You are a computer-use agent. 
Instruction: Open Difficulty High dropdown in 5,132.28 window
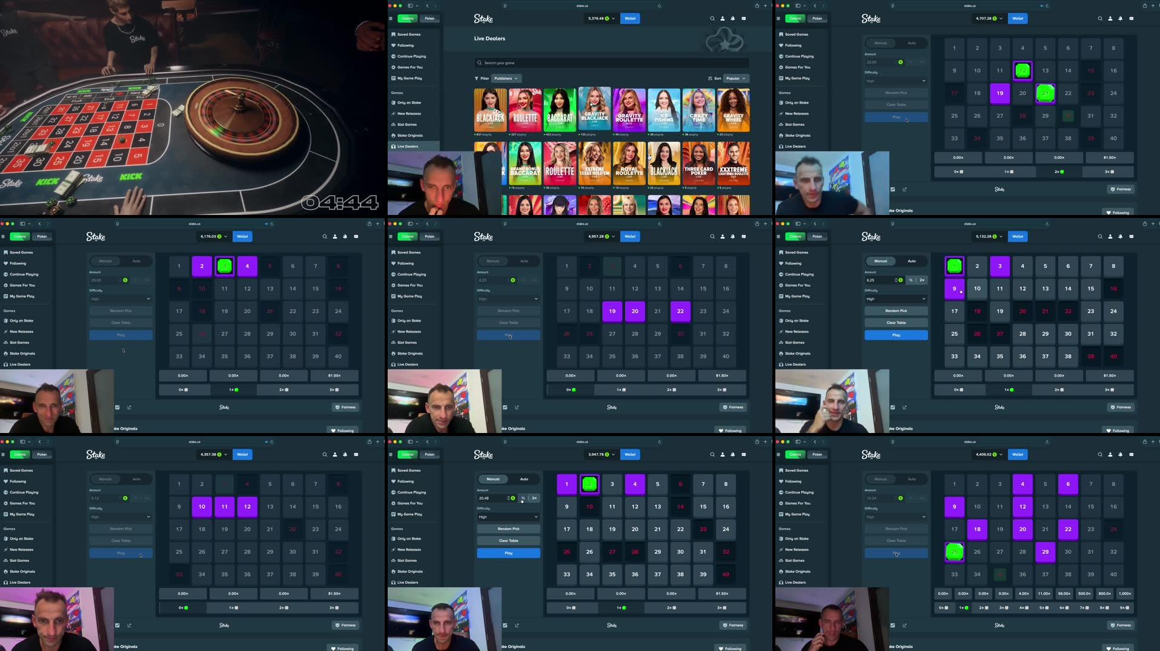pos(897,299)
